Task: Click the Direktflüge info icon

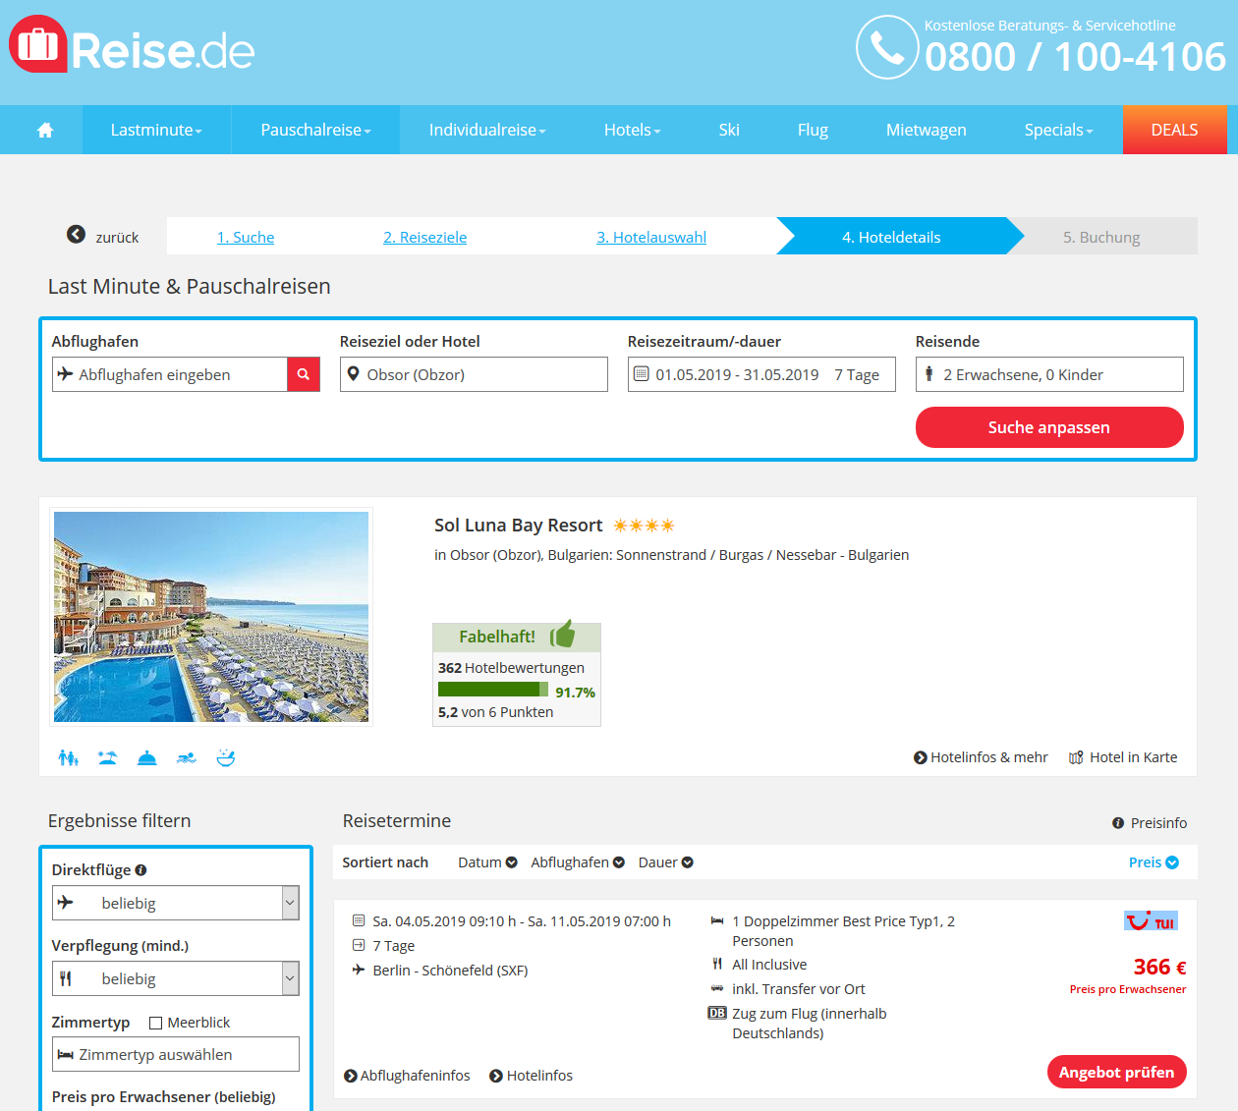Action: click(141, 869)
